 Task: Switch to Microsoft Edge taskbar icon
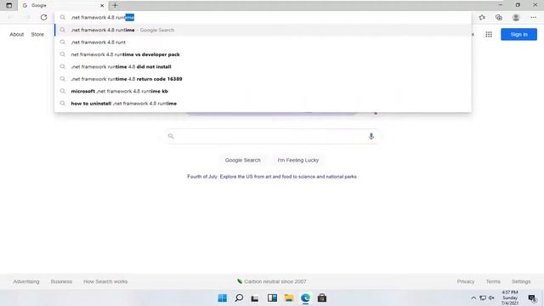coord(305,298)
